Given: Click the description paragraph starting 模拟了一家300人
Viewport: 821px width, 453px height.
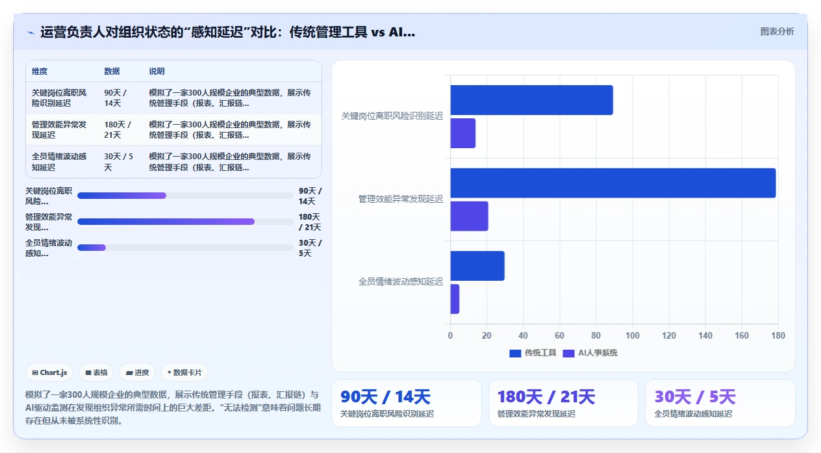Looking at the screenshot, I should pyautogui.click(x=173, y=408).
